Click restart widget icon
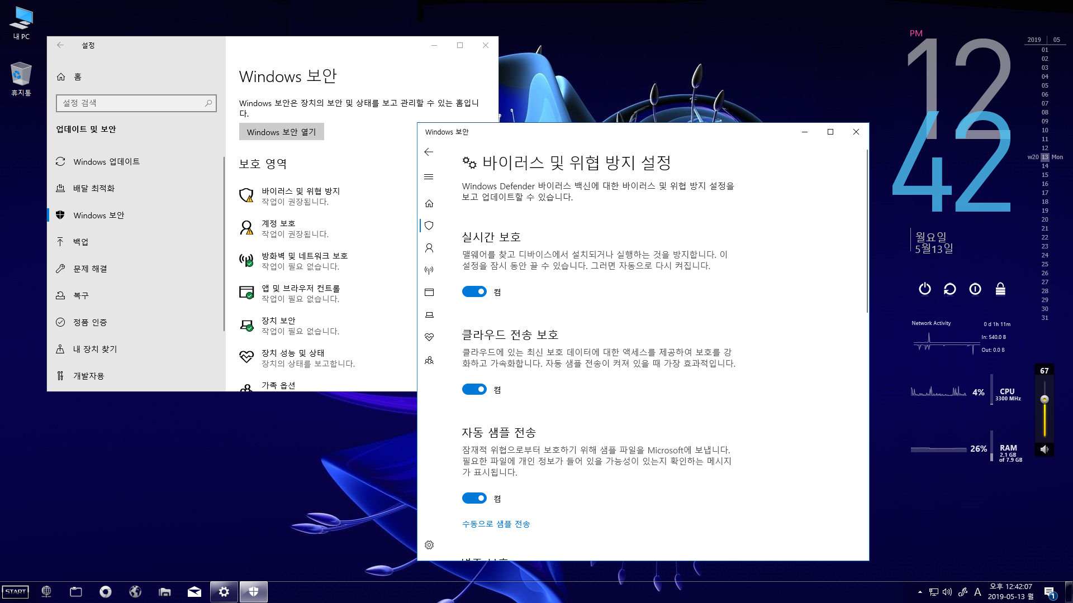This screenshot has height=603, width=1073. tap(950, 289)
